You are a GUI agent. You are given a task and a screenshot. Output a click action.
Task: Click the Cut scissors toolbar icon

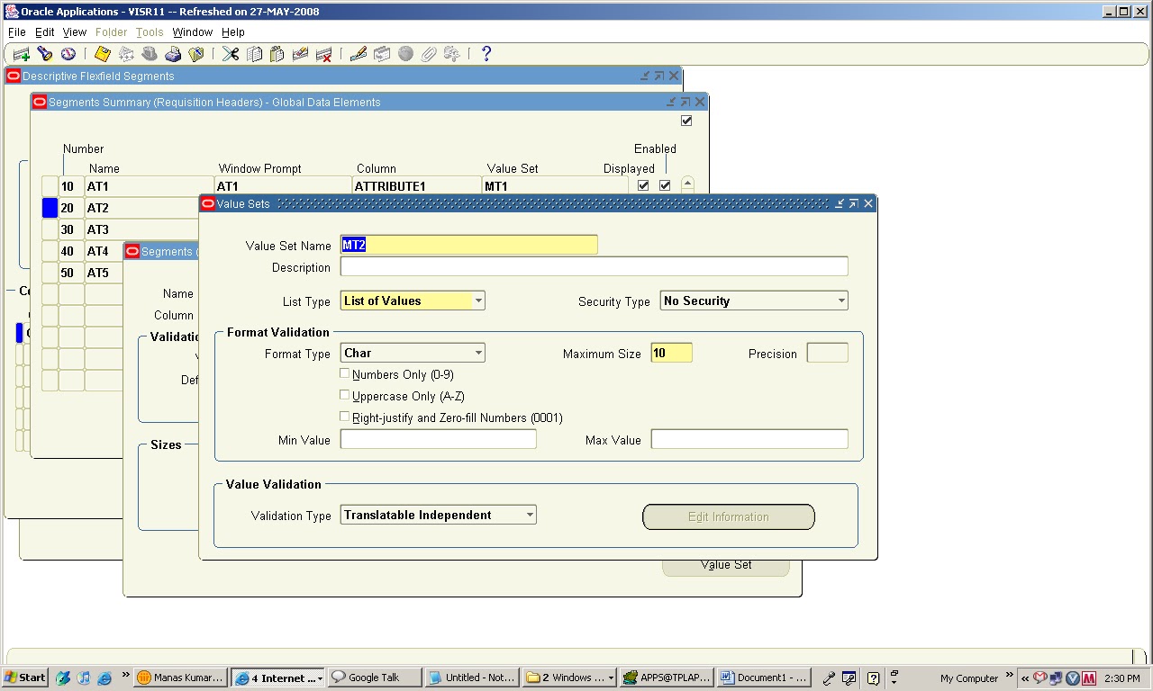[232, 54]
